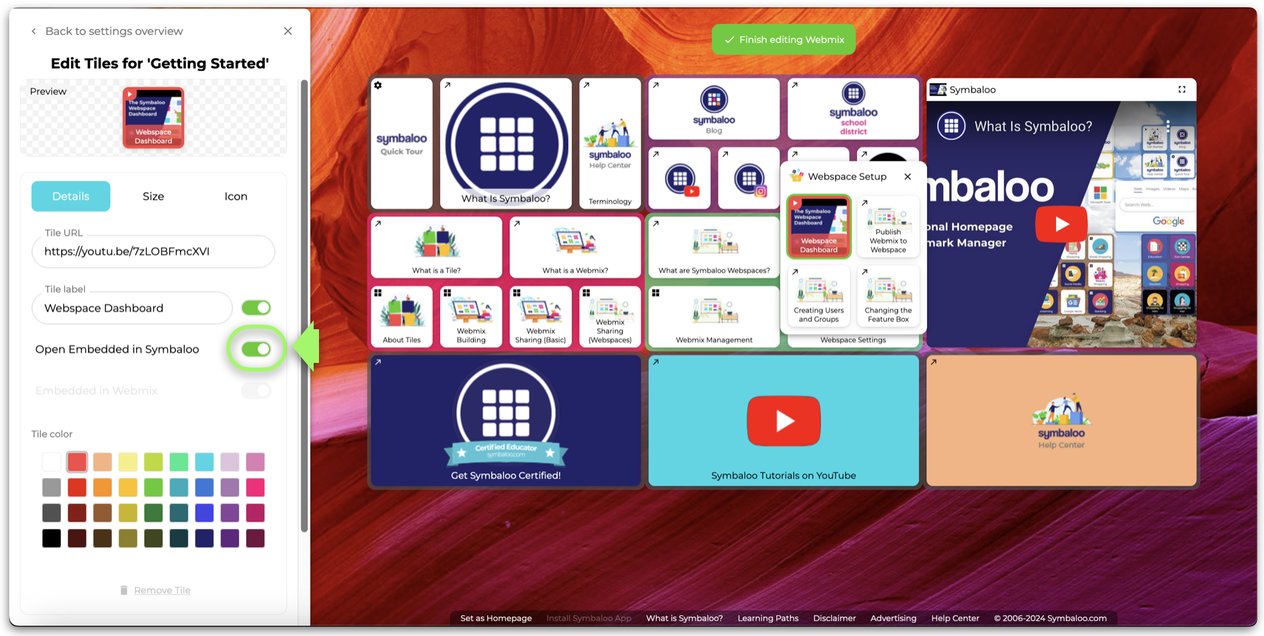
Task: Open the Learning Paths footer link
Action: 768,618
